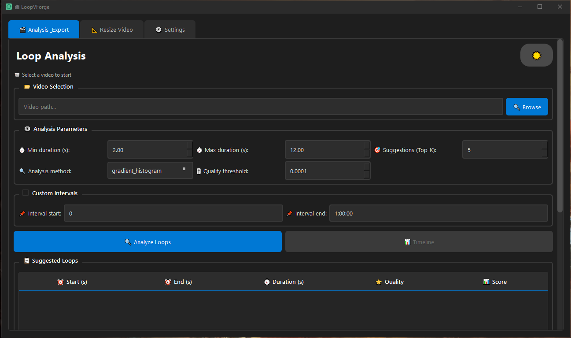571x338 pixels.
Task: Enable the Custom intervals checkbox
Action: pos(26,193)
